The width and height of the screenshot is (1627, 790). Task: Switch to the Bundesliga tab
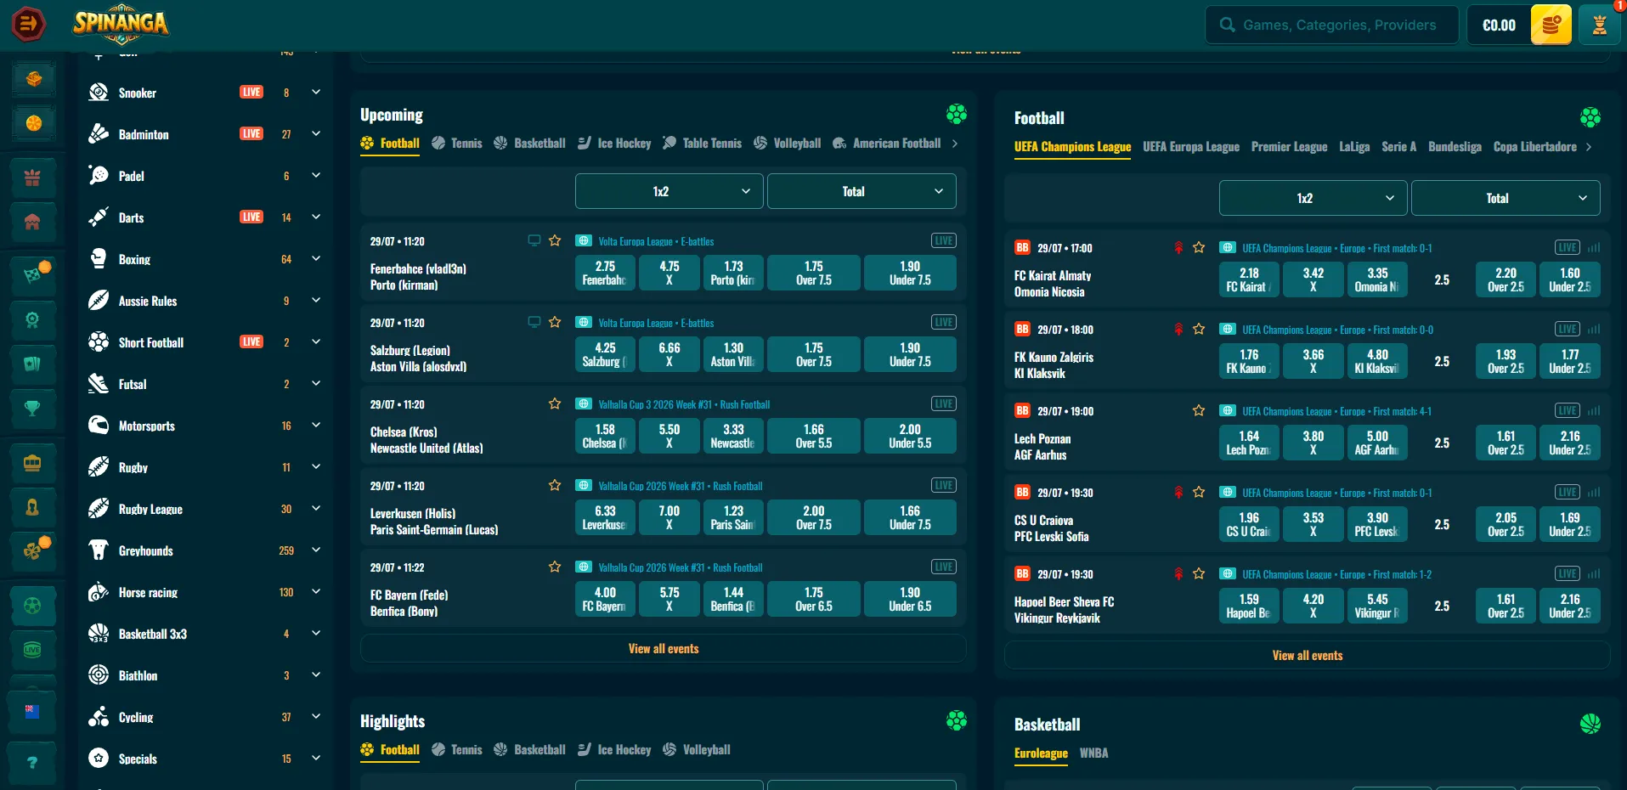pos(1455,147)
